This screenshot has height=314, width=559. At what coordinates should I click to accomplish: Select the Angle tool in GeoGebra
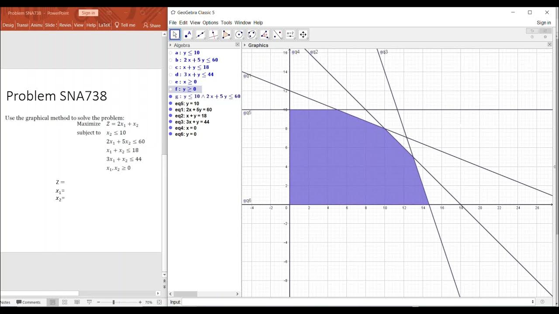265,34
